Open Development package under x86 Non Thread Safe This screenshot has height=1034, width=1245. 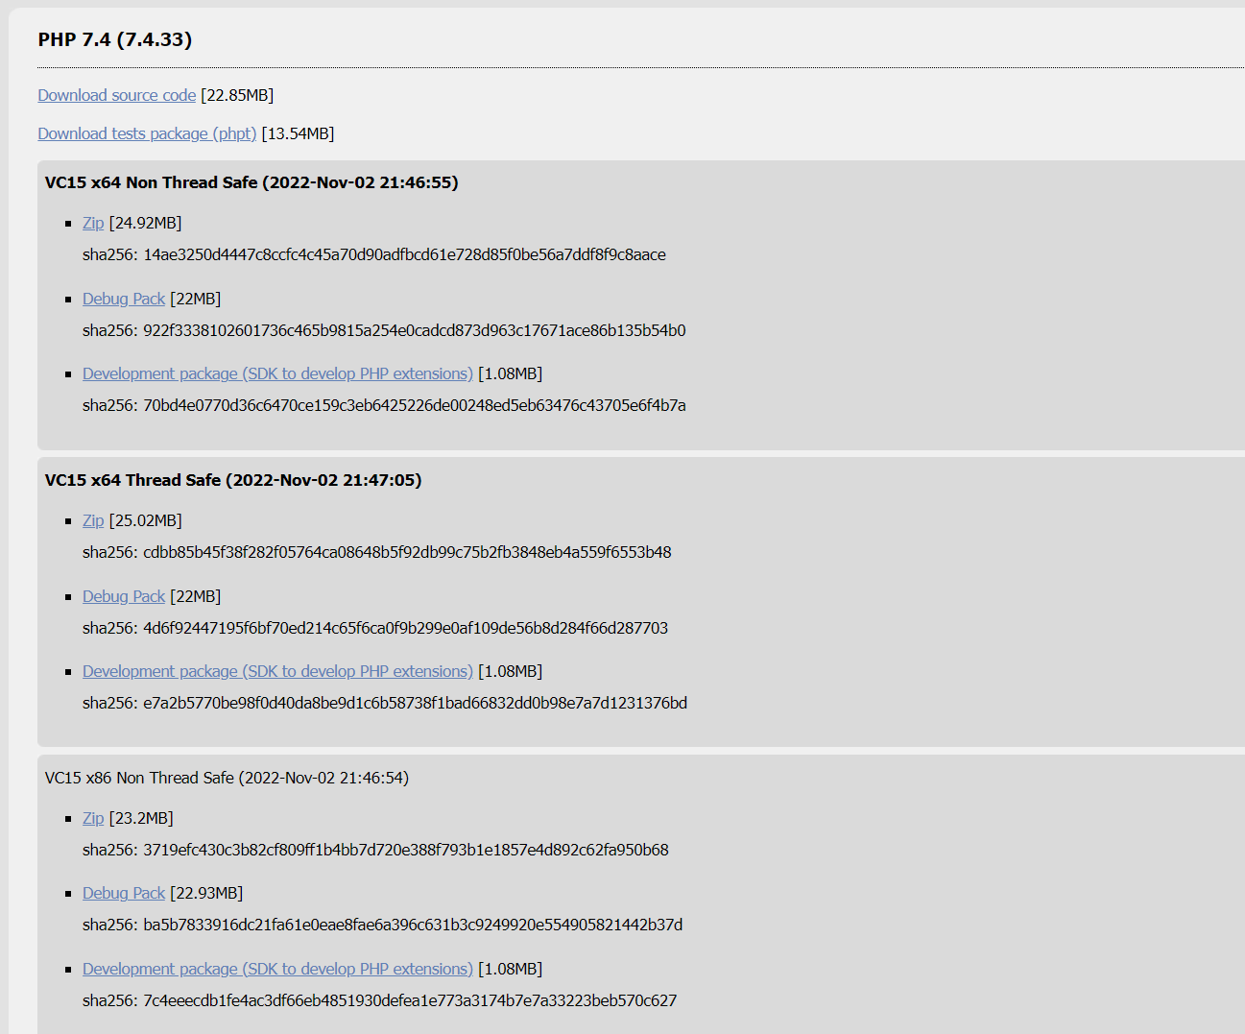click(x=277, y=969)
